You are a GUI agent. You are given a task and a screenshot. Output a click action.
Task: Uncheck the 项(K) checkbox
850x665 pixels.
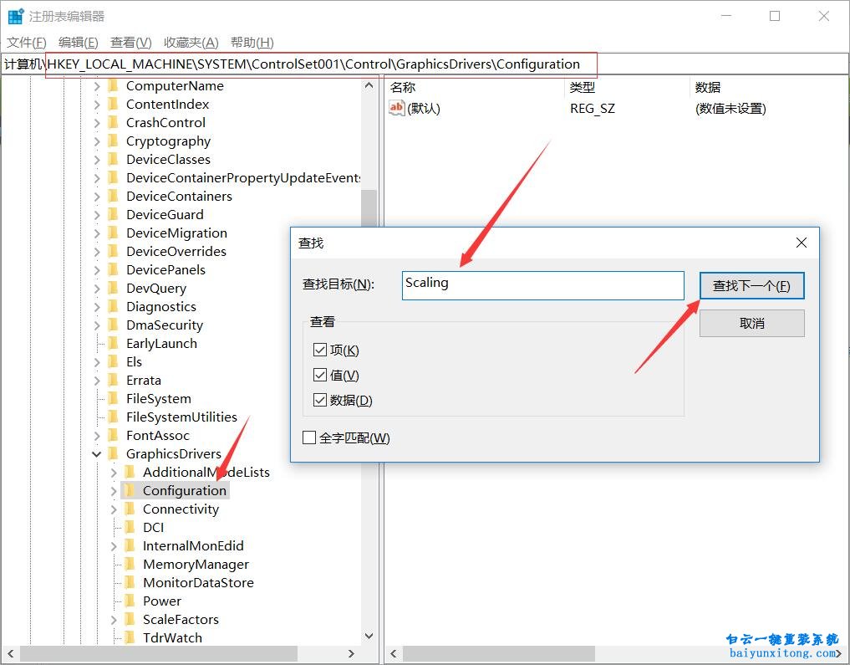coord(319,350)
